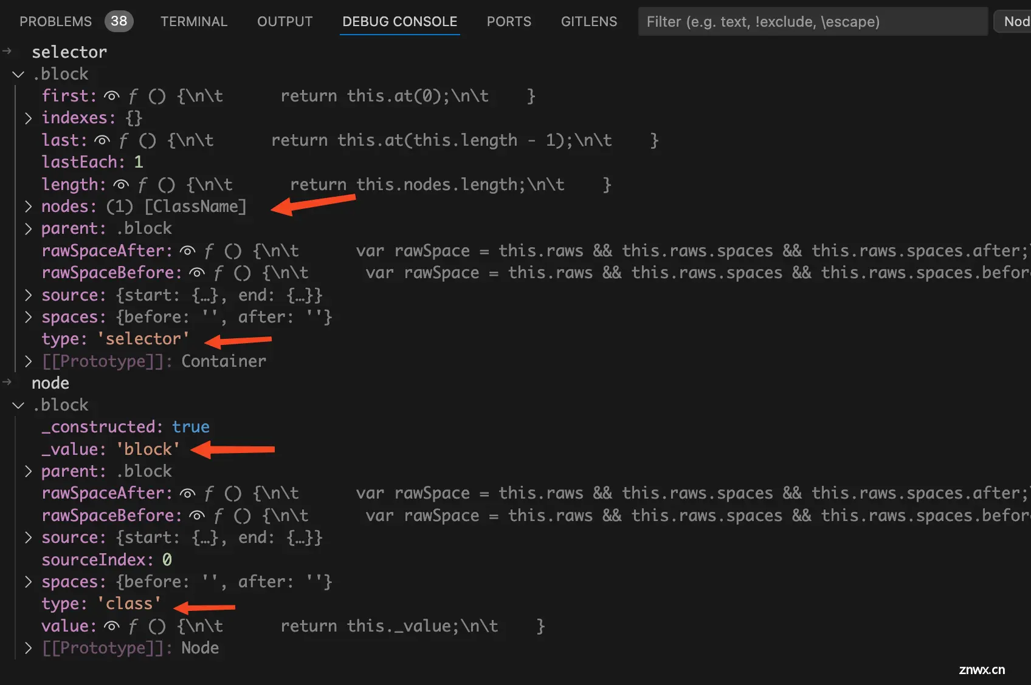
Task: Click type: 'selector' property
Action: pyautogui.click(x=116, y=339)
